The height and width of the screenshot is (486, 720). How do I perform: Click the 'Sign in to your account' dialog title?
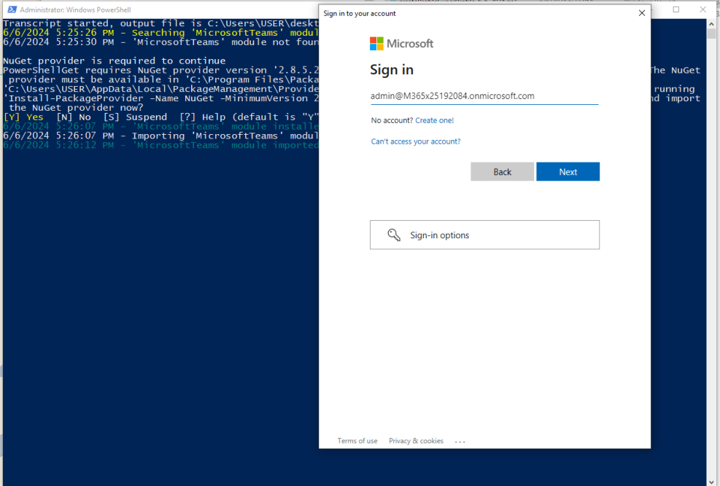pyautogui.click(x=360, y=13)
